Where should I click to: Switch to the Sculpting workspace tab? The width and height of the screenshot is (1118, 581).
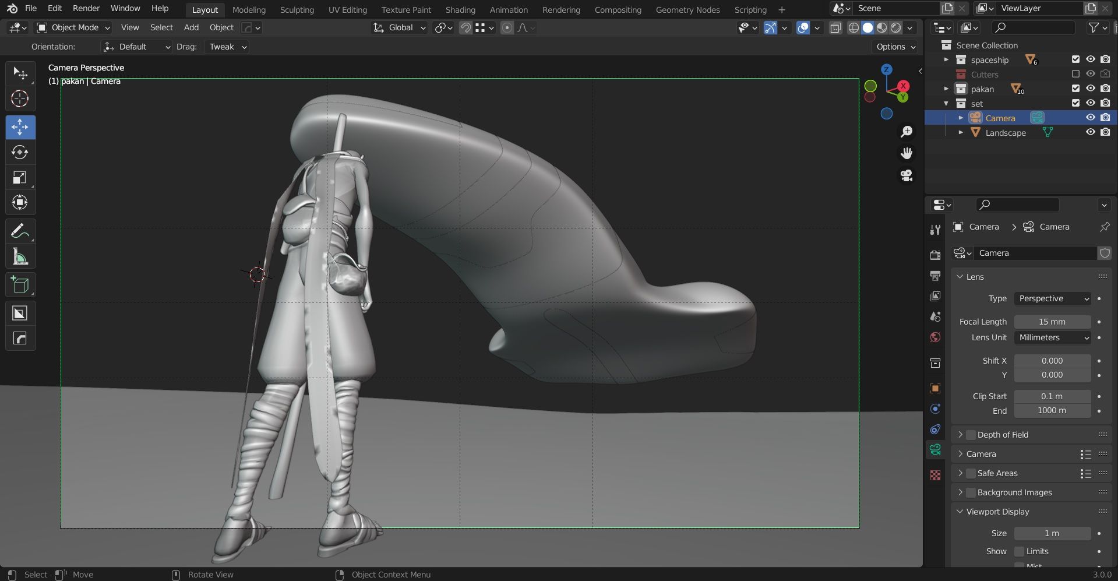pyautogui.click(x=297, y=10)
